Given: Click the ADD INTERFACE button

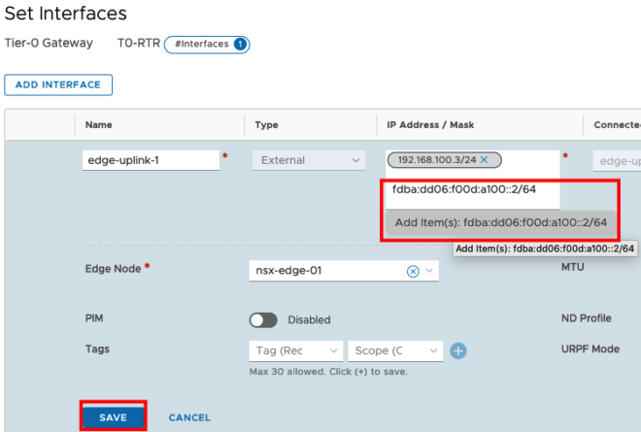Looking at the screenshot, I should 58,84.
